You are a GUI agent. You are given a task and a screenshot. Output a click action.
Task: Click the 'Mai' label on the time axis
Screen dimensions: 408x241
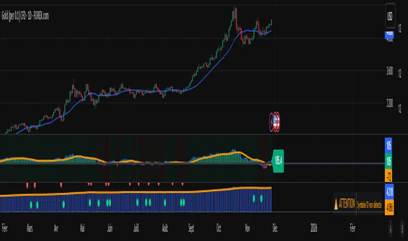pos(82,228)
